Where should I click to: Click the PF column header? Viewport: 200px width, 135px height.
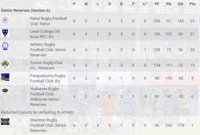[x=157, y=4]
